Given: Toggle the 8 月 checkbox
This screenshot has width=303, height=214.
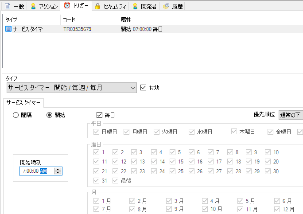Looking at the screenshot, I should coord(132,209).
